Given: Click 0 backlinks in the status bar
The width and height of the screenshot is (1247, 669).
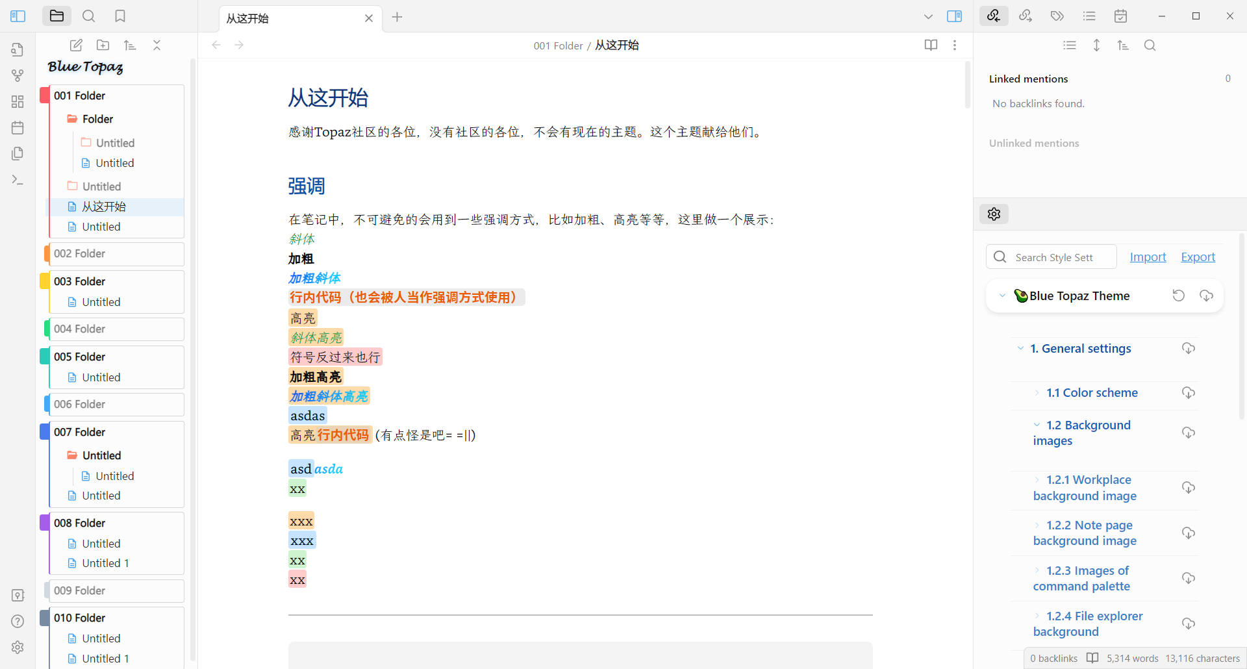Looking at the screenshot, I should point(1053,658).
